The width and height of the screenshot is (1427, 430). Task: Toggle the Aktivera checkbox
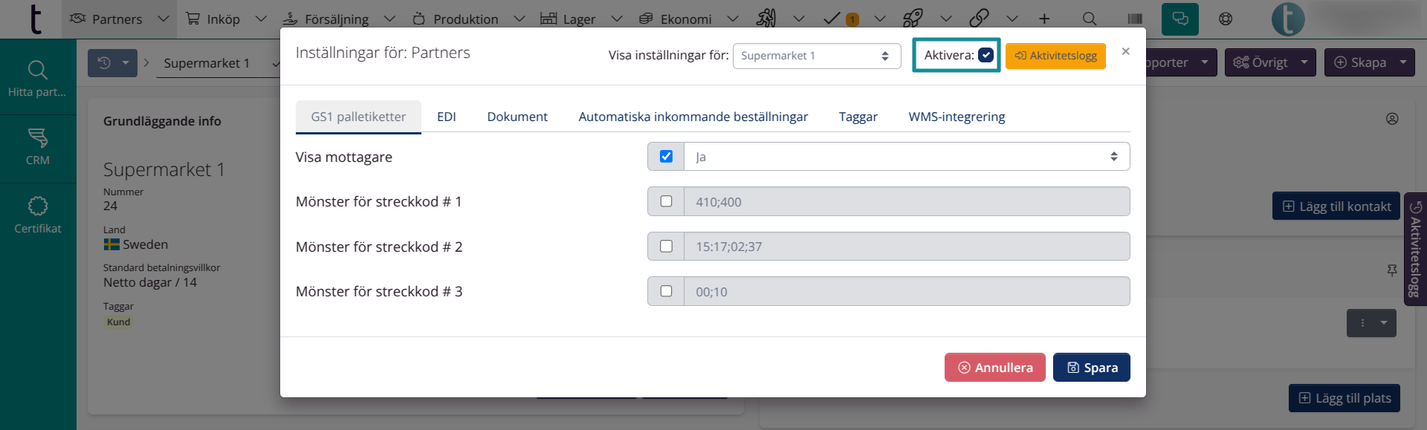tap(986, 55)
